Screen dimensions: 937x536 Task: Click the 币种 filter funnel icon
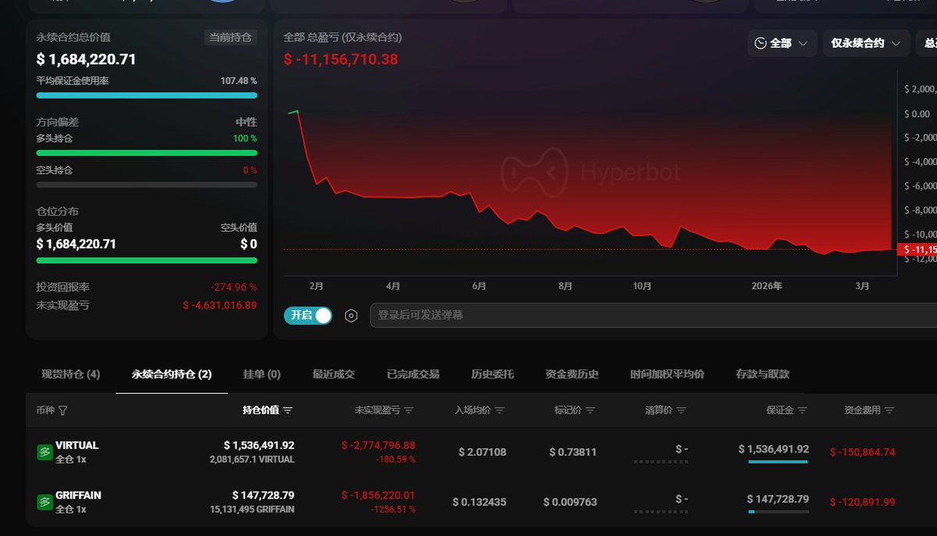point(63,410)
